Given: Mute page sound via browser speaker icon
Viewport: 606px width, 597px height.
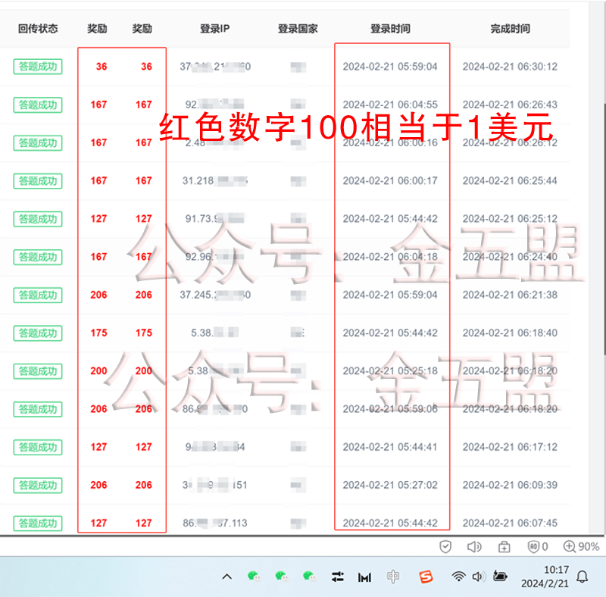Looking at the screenshot, I should tap(474, 546).
